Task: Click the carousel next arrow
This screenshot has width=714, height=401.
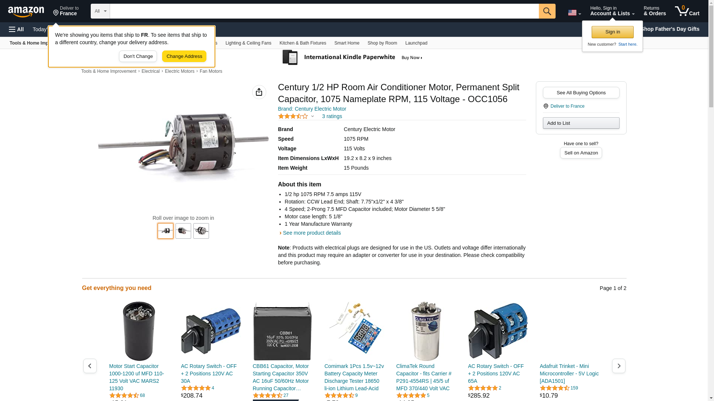Action: [x=619, y=366]
